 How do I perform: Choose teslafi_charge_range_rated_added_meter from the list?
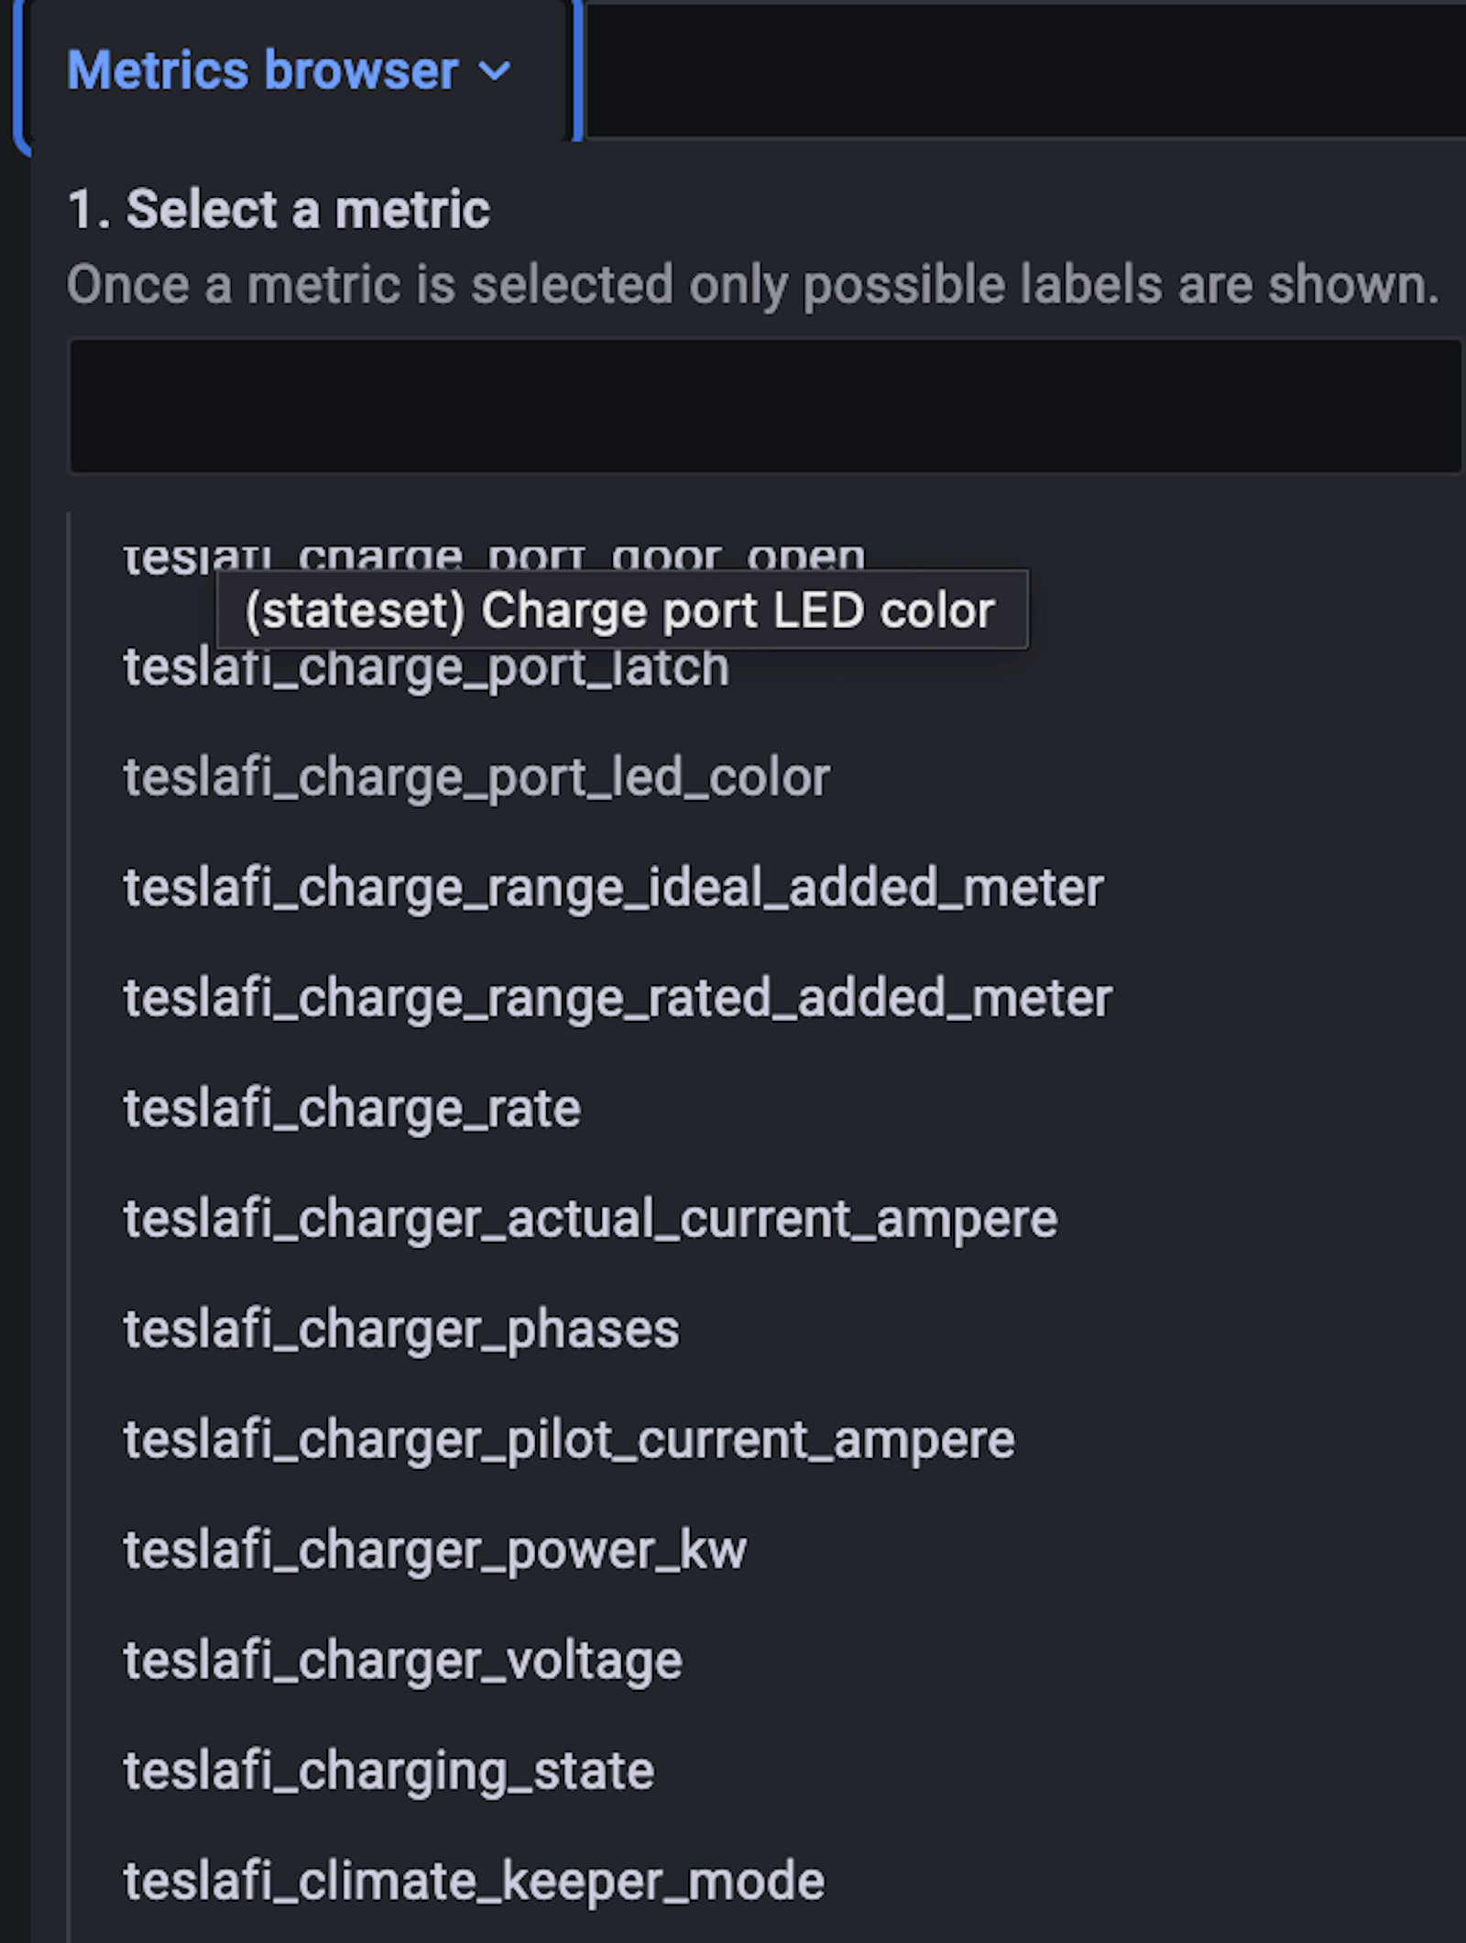coord(617,997)
